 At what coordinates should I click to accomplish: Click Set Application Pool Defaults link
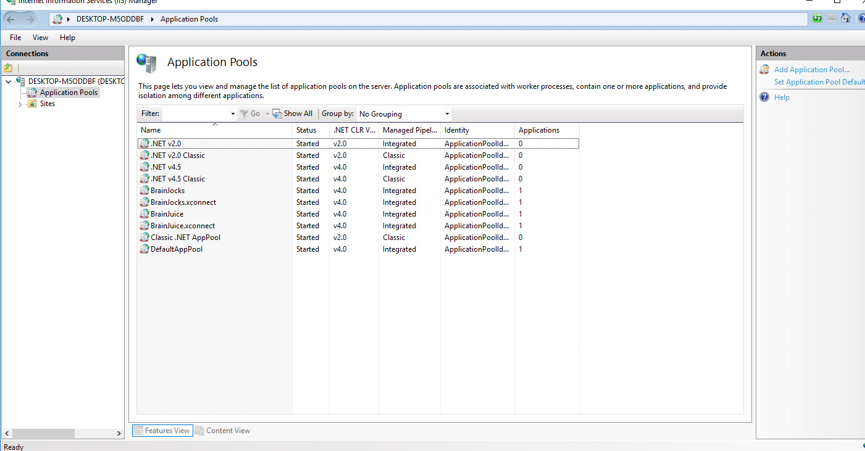[x=819, y=82]
